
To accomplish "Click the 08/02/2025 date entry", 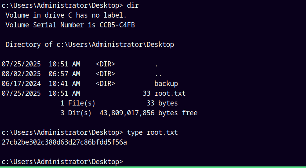I will [x=21, y=74].
